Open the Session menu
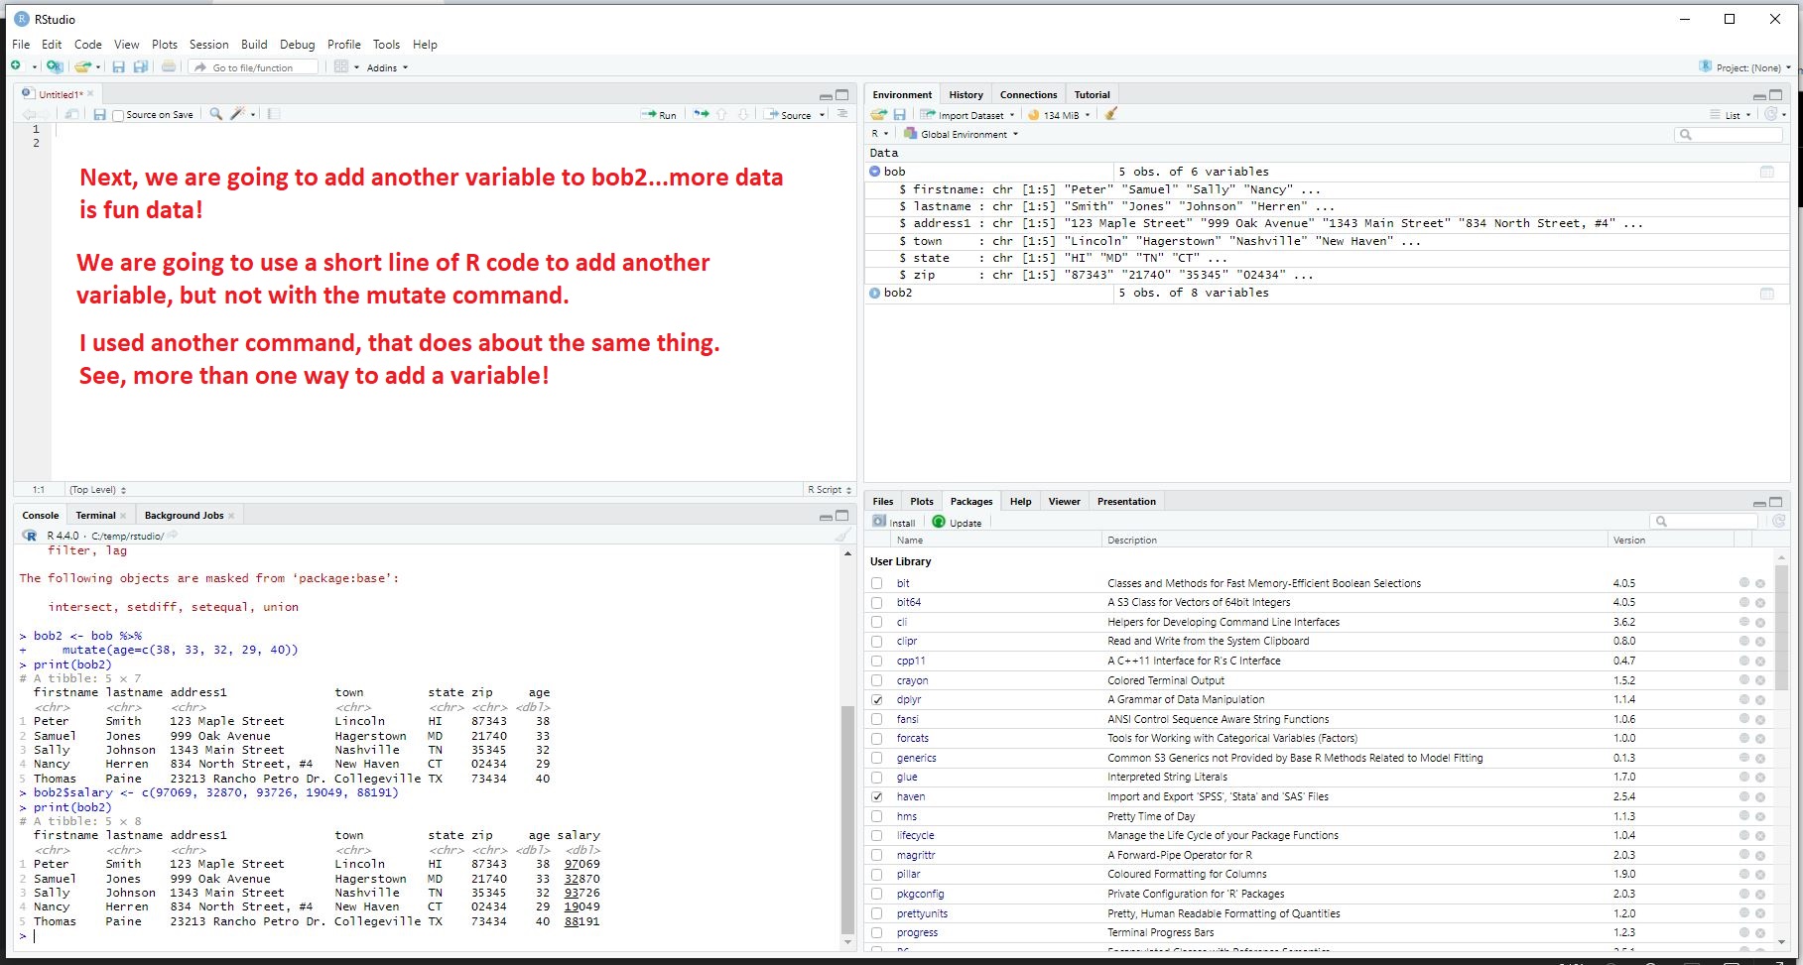 click(208, 45)
